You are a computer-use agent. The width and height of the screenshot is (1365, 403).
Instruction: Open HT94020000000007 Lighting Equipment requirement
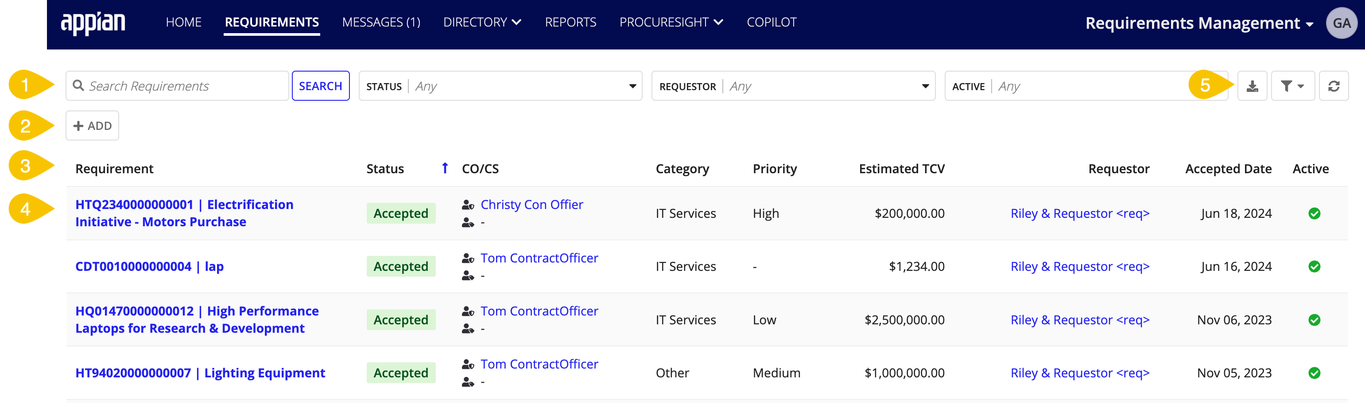[x=200, y=373]
